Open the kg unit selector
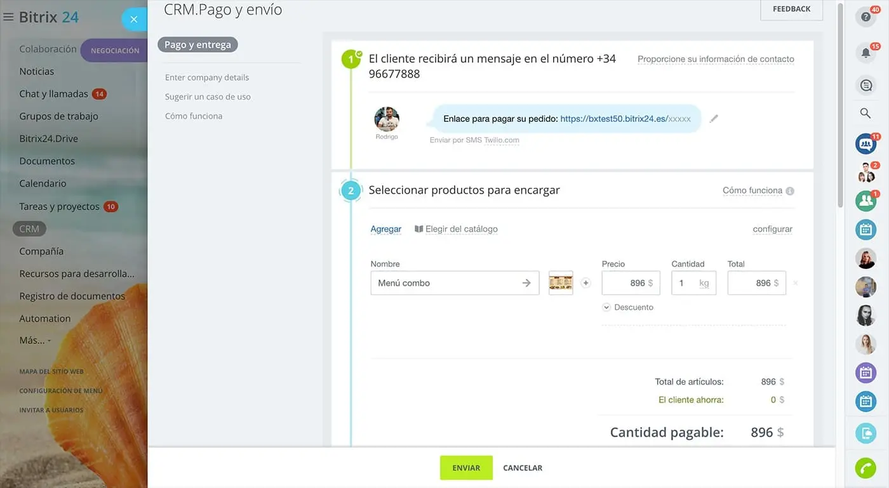Image resolution: width=889 pixels, height=488 pixels. click(x=704, y=283)
